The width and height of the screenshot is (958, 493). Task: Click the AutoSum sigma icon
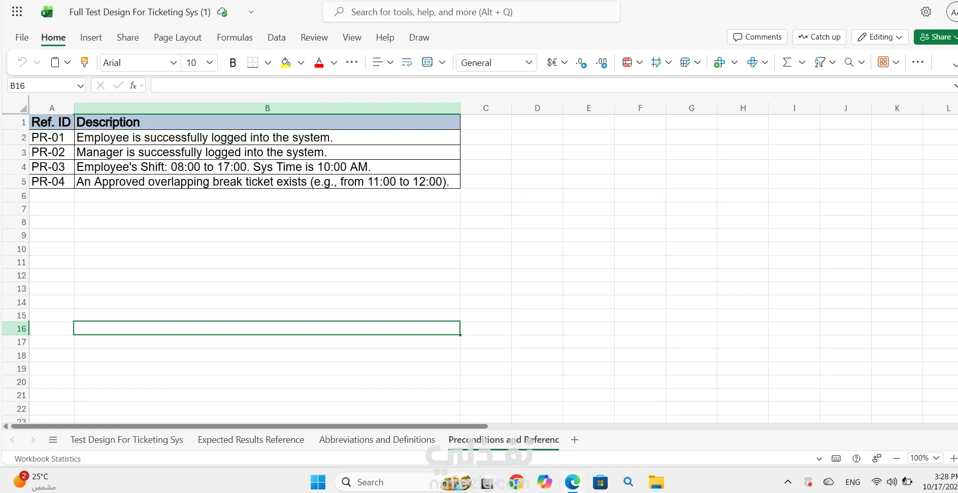pyautogui.click(x=787, y=62)
